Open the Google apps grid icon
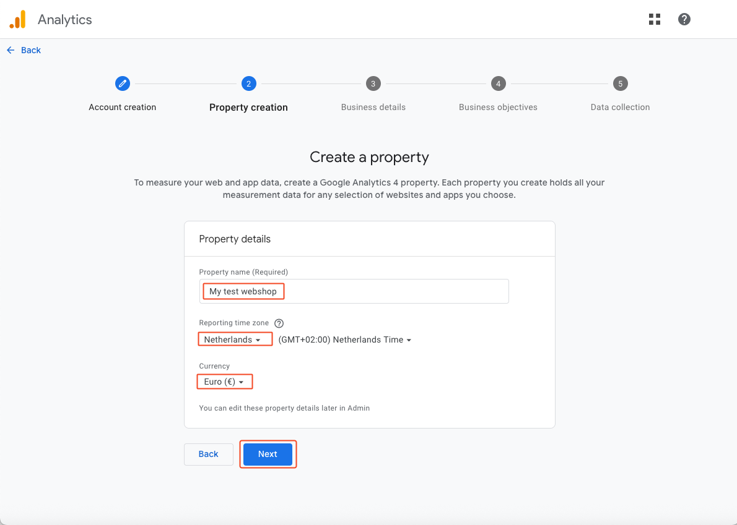 coord(654,19)
